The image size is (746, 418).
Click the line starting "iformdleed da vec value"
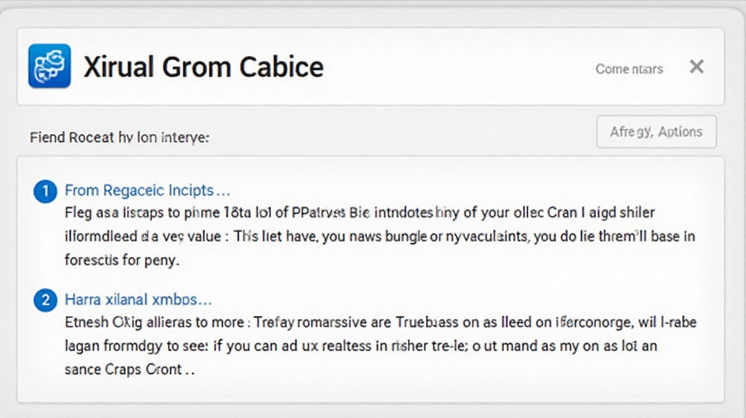coord(380,237)
